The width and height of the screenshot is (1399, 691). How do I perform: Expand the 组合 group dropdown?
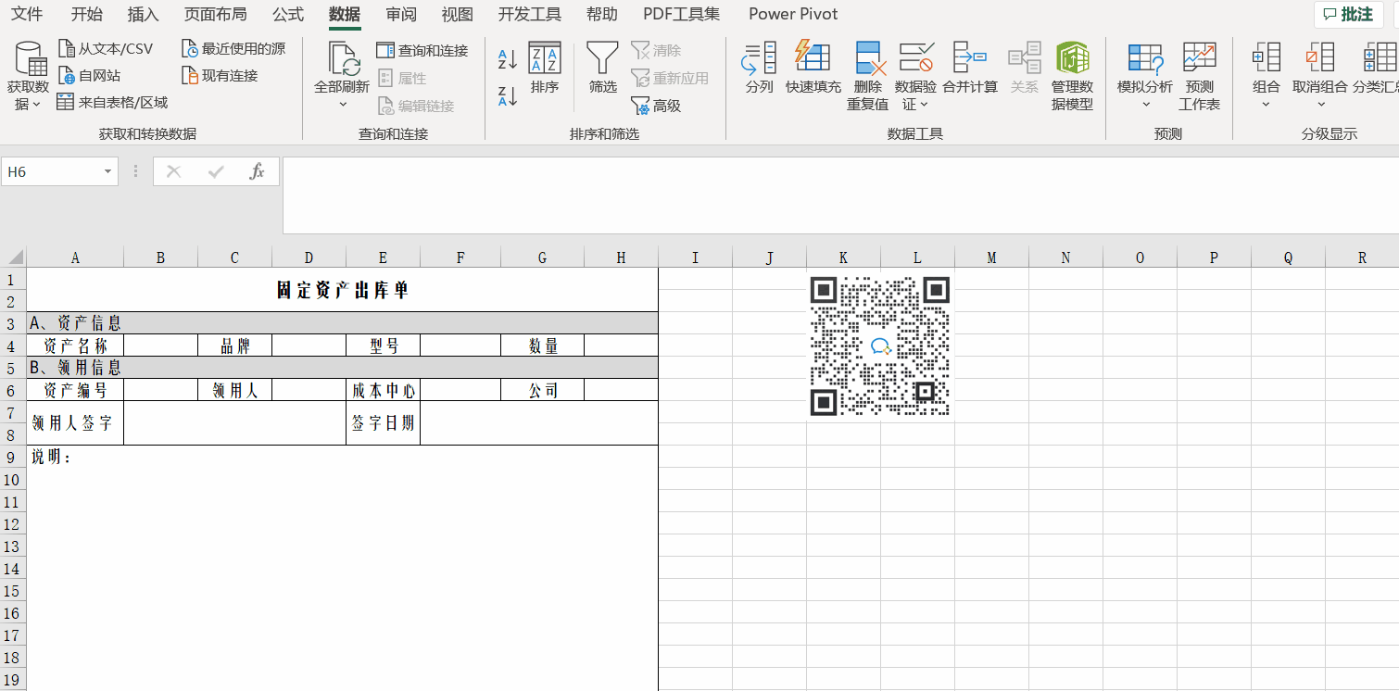coord(1267,105)
